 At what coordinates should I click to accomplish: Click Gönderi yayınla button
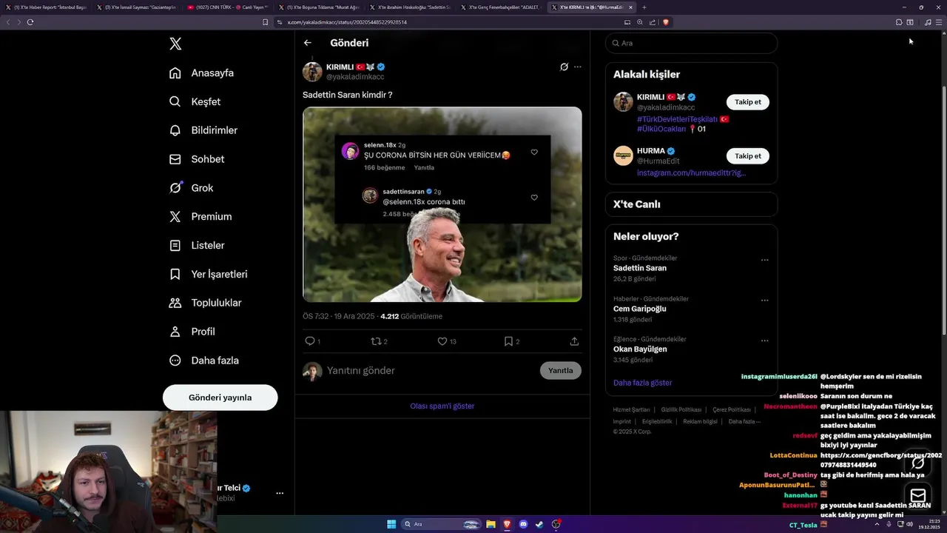pyautogui.click(x=220, y=398)
